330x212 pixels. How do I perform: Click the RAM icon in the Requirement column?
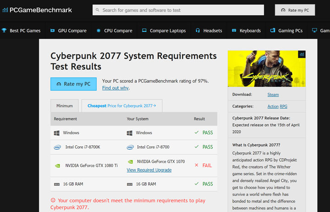tap(57, 184)
